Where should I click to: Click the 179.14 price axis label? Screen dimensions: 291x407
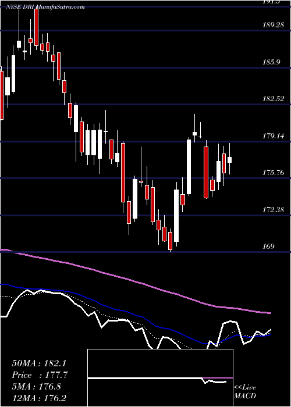pos(272,135)
